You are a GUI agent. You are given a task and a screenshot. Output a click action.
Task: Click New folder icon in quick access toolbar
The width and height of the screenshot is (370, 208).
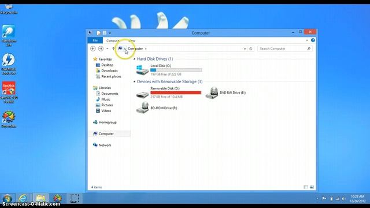coord(105,33)
